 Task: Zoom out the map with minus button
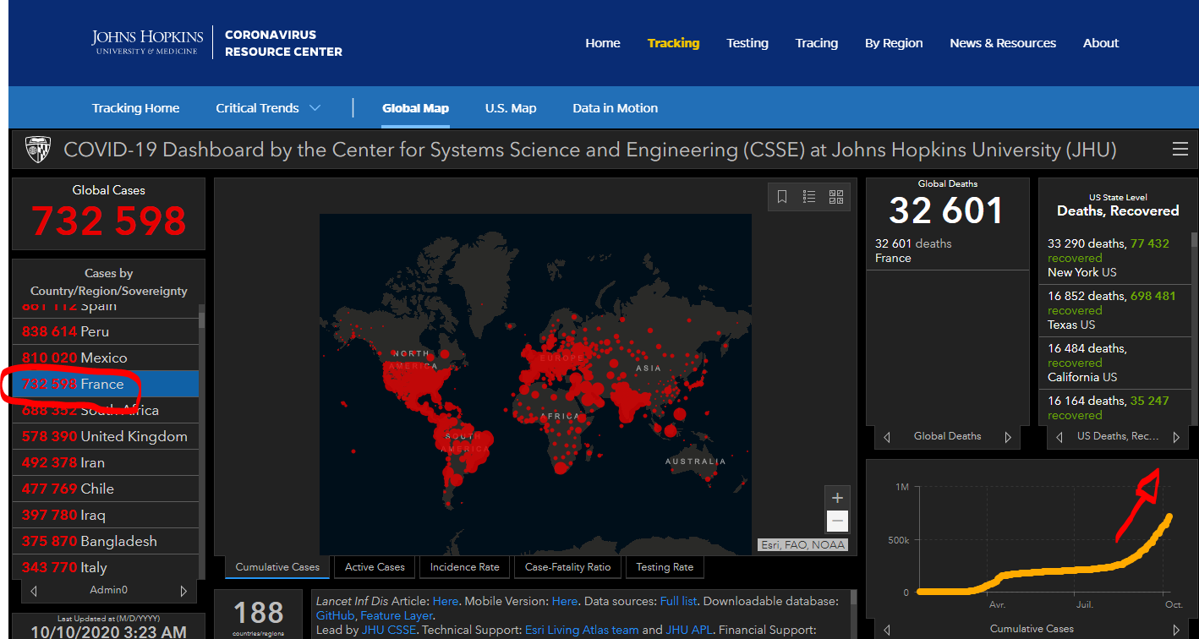(837, 521)
